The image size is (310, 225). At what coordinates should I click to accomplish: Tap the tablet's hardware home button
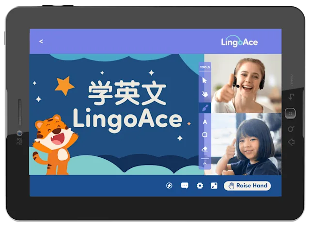290,113
